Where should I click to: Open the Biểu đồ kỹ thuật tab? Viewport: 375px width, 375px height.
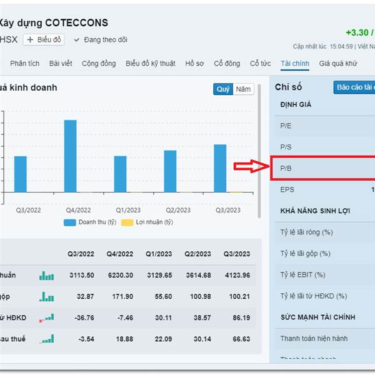(151, 63)
